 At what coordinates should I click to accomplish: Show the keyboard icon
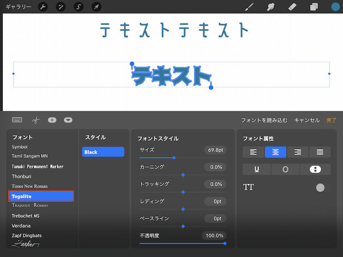17,120
